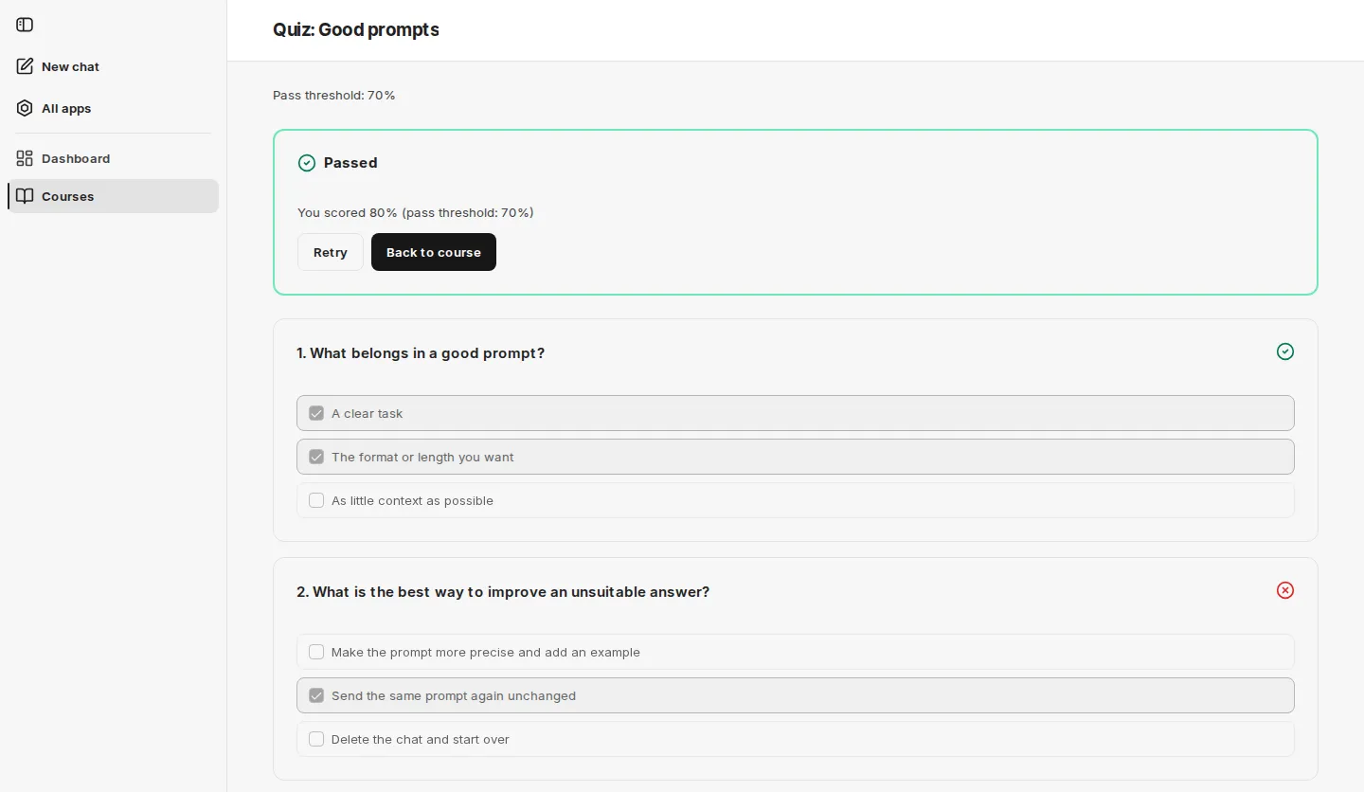Click 'Pass threshold: 70%' text
The height and width of the screenshot is (792, 1364).
click(x=334, y=96)
